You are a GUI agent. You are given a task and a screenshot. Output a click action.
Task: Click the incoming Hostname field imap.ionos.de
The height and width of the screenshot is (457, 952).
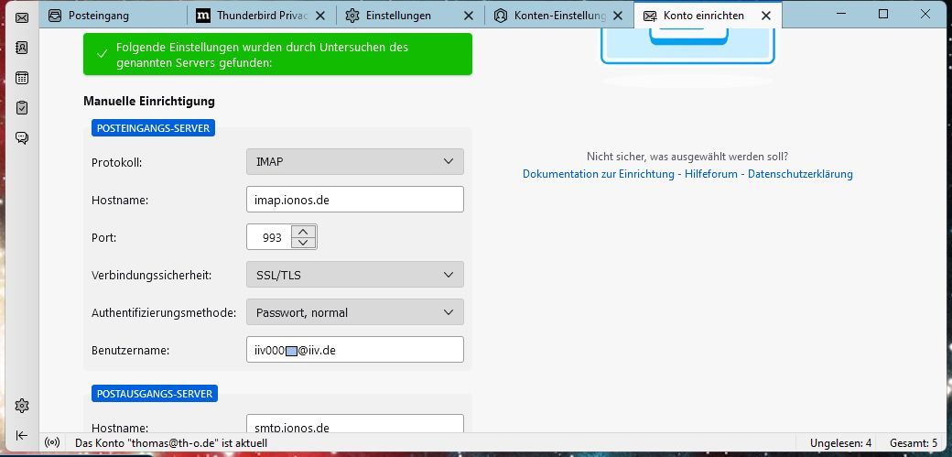point(354,200)
